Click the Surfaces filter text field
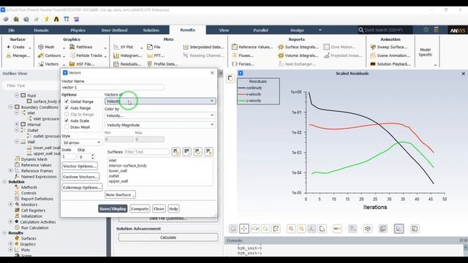468x263 pixels. click(146, 152)
